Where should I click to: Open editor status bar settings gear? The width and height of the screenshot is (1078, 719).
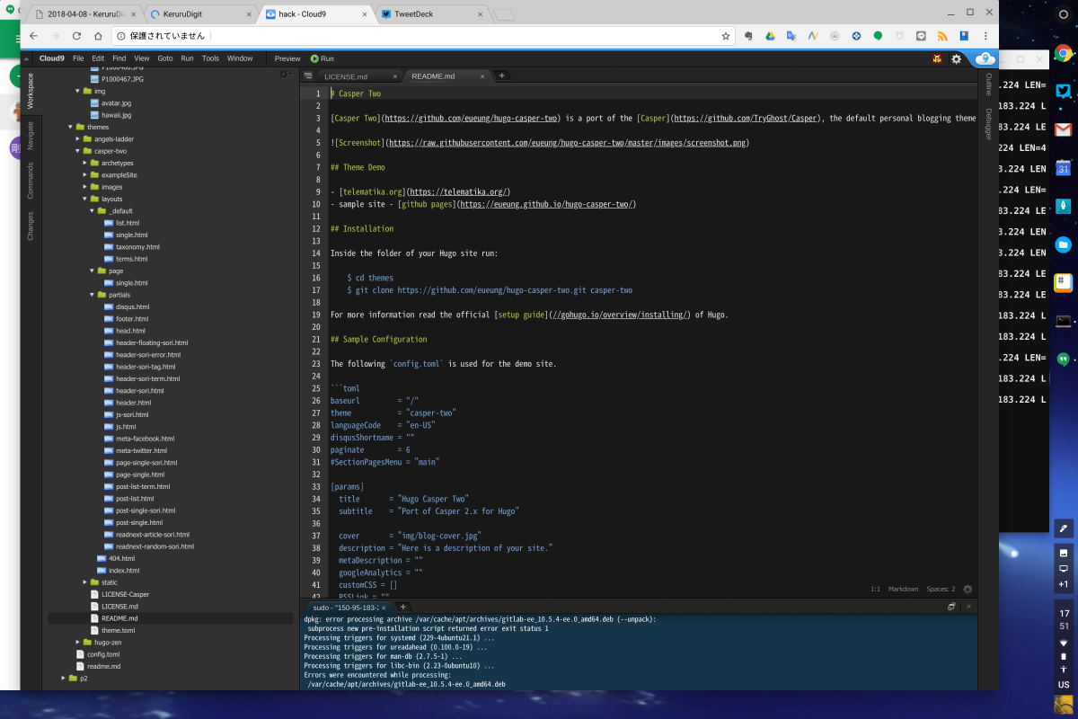(968, 590)
